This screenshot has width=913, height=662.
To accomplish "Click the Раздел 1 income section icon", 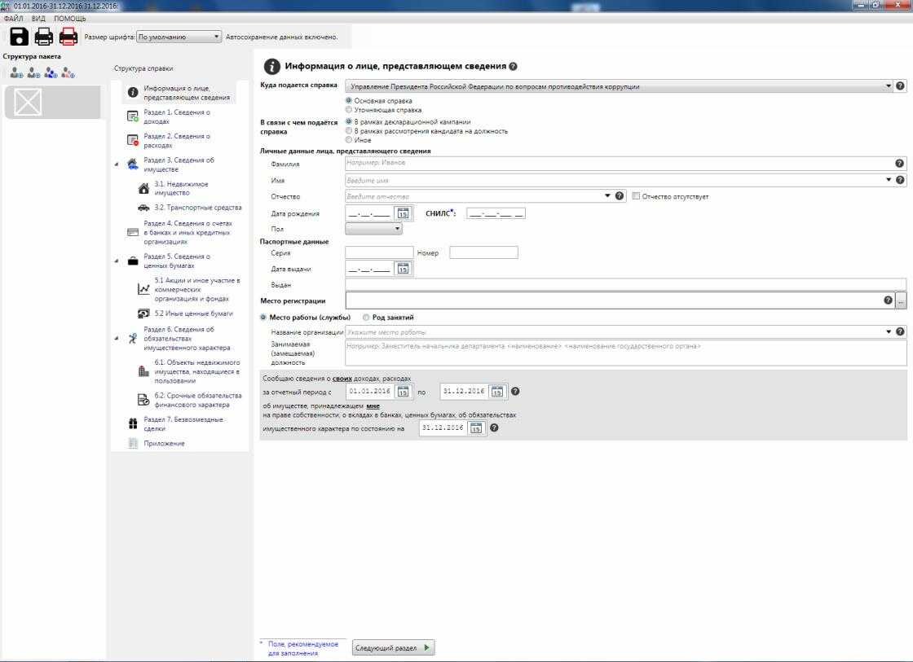I will tap(133, 116).
